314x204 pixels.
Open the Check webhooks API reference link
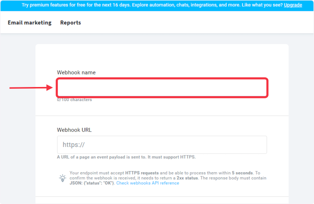147,183
